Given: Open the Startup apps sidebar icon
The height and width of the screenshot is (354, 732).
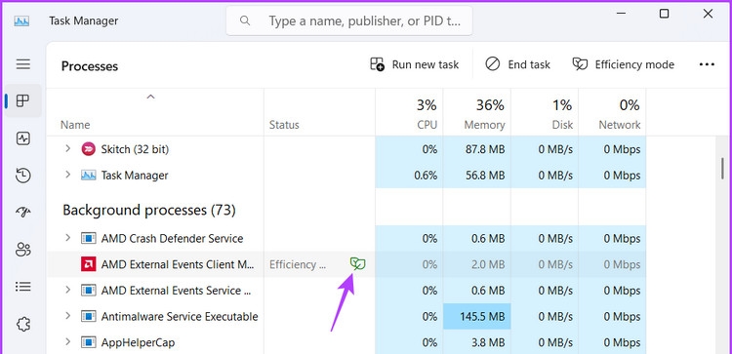Looking at the screenshot, I should tap(22, 213).
